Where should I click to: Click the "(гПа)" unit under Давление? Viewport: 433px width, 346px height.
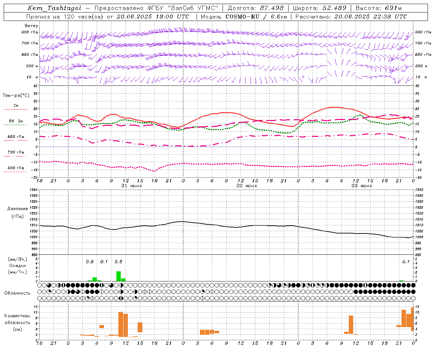point(18,216)
